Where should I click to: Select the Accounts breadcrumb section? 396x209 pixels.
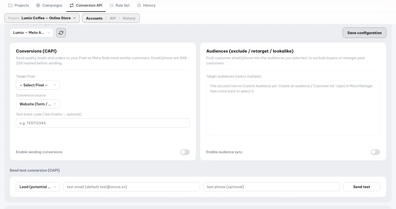tap(94, 18)
